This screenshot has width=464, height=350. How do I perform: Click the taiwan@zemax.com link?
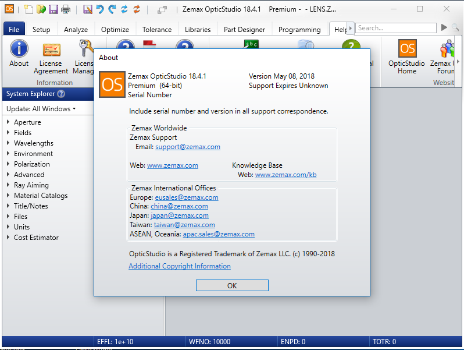[184, 225]
